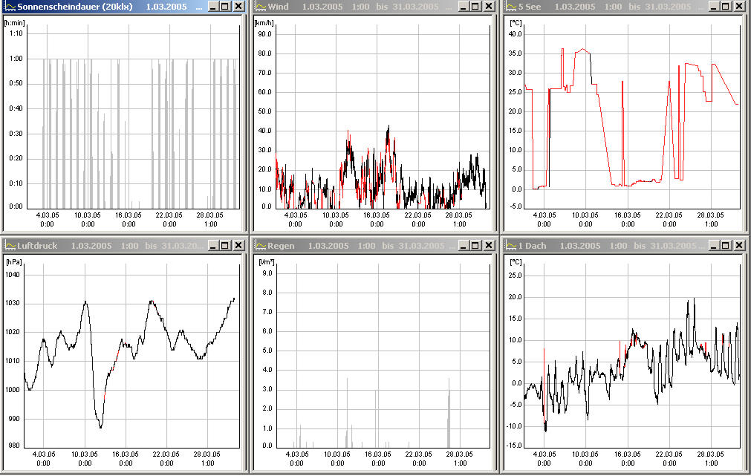Maximize the 5 See window

726,7
